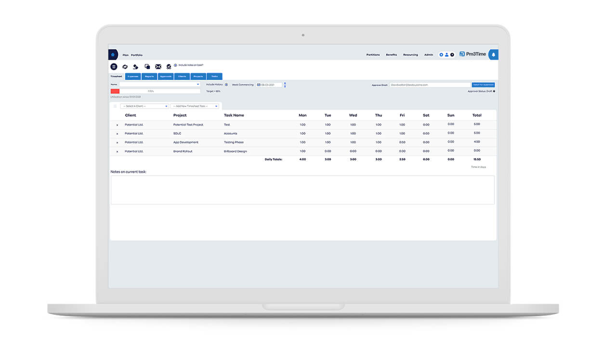Click the envelope email icon
The height and width of the screenshot is (337, 602).
(x=158, y=66)
